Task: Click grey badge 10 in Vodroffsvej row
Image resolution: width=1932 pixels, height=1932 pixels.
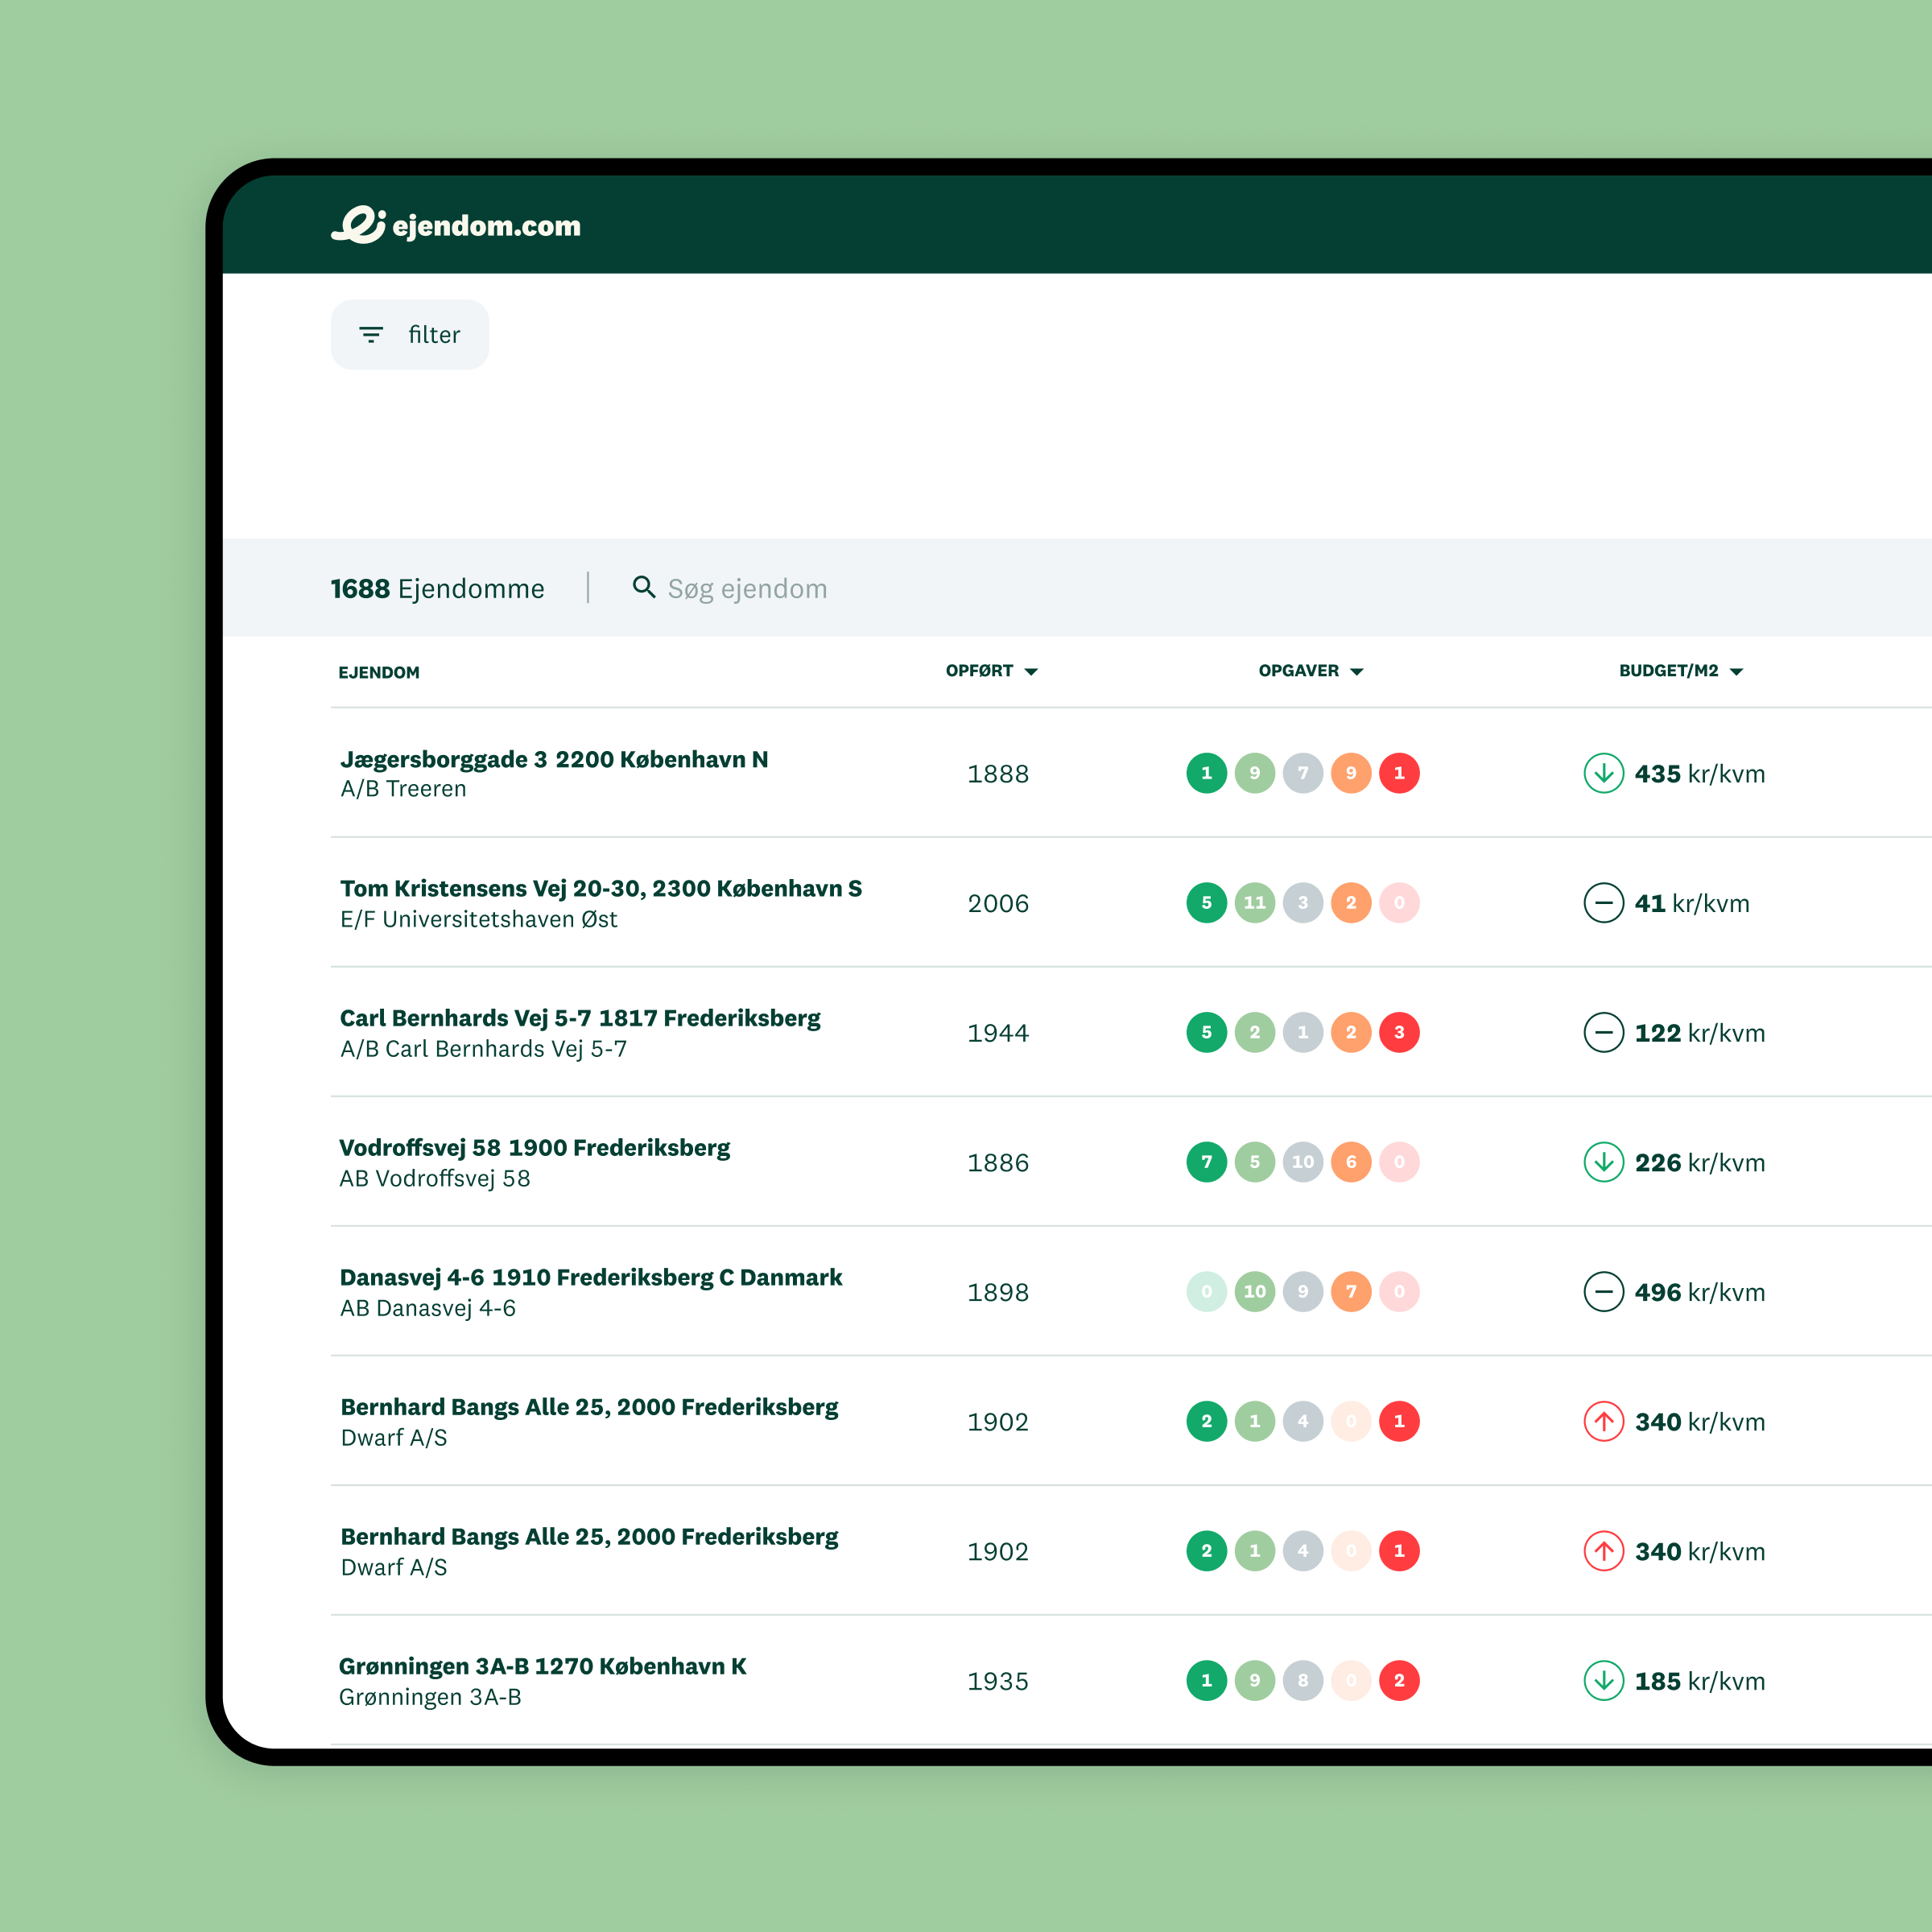Action: pyautogui.click(x=1303, y=1162)
